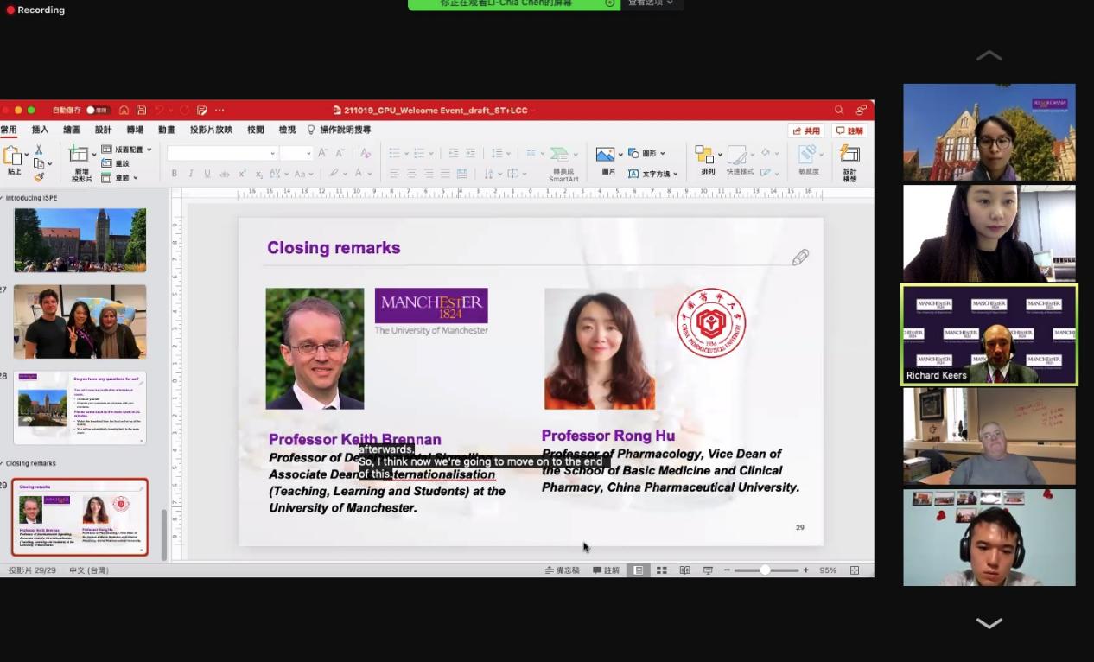This screenshot has height=662, width=1094.
Task: Click the 共用 Share button
Action: click(x=806, y=130)
